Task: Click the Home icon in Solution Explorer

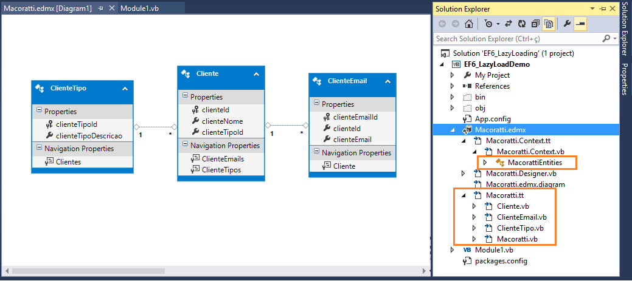Action: coord(468,24)
